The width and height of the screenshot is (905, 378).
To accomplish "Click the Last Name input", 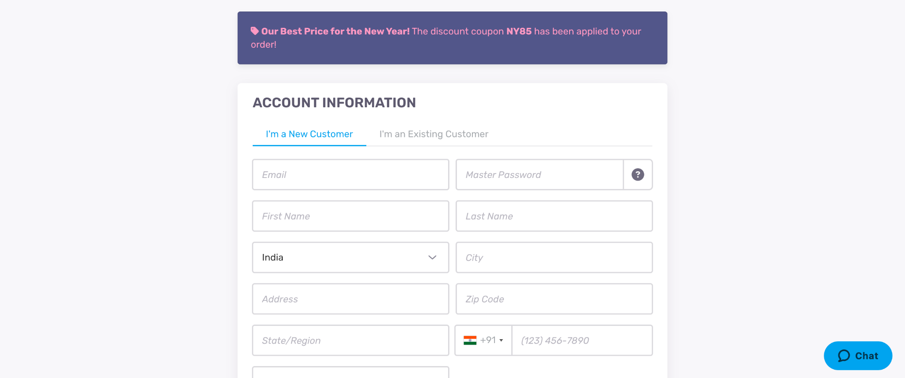I will (554, 216).
